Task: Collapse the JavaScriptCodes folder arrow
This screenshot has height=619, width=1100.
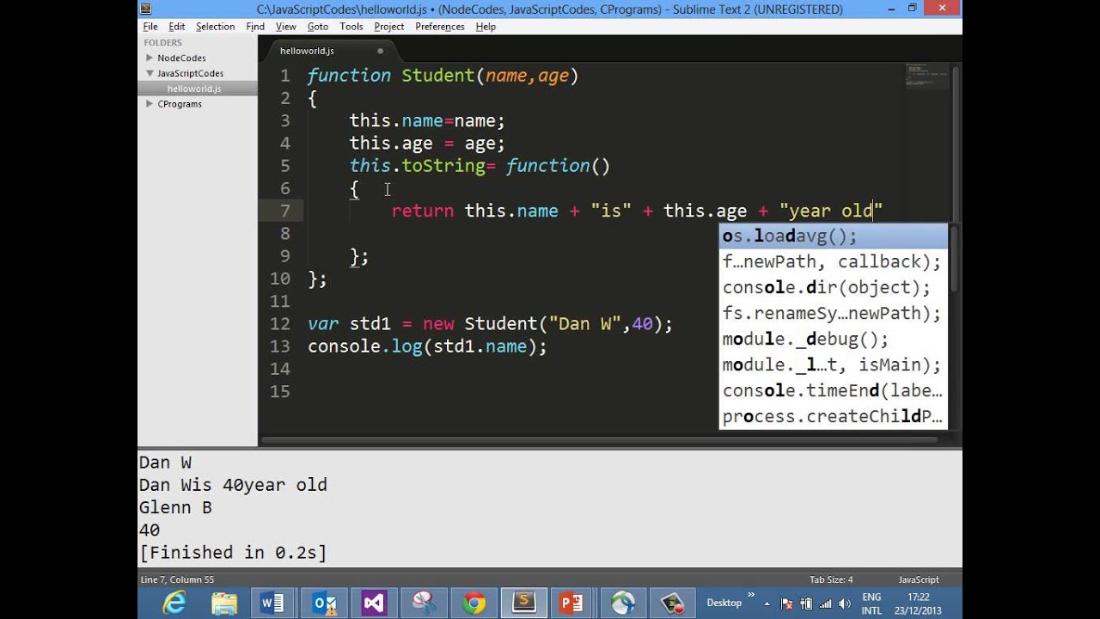Action: tap(150, 73)
